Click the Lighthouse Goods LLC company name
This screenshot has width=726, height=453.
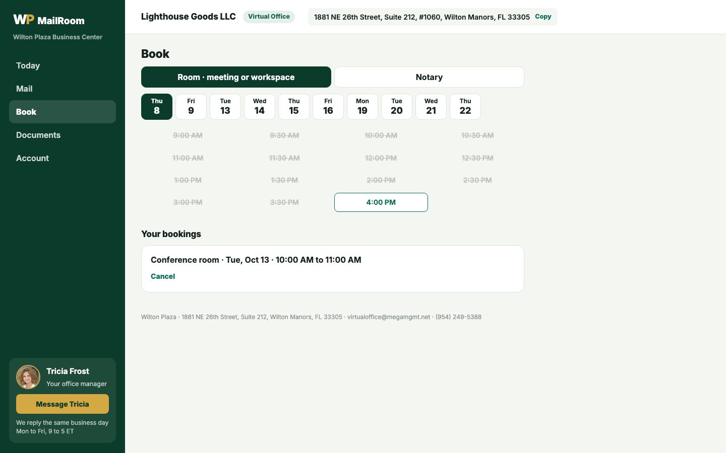[x=189, y=17]
